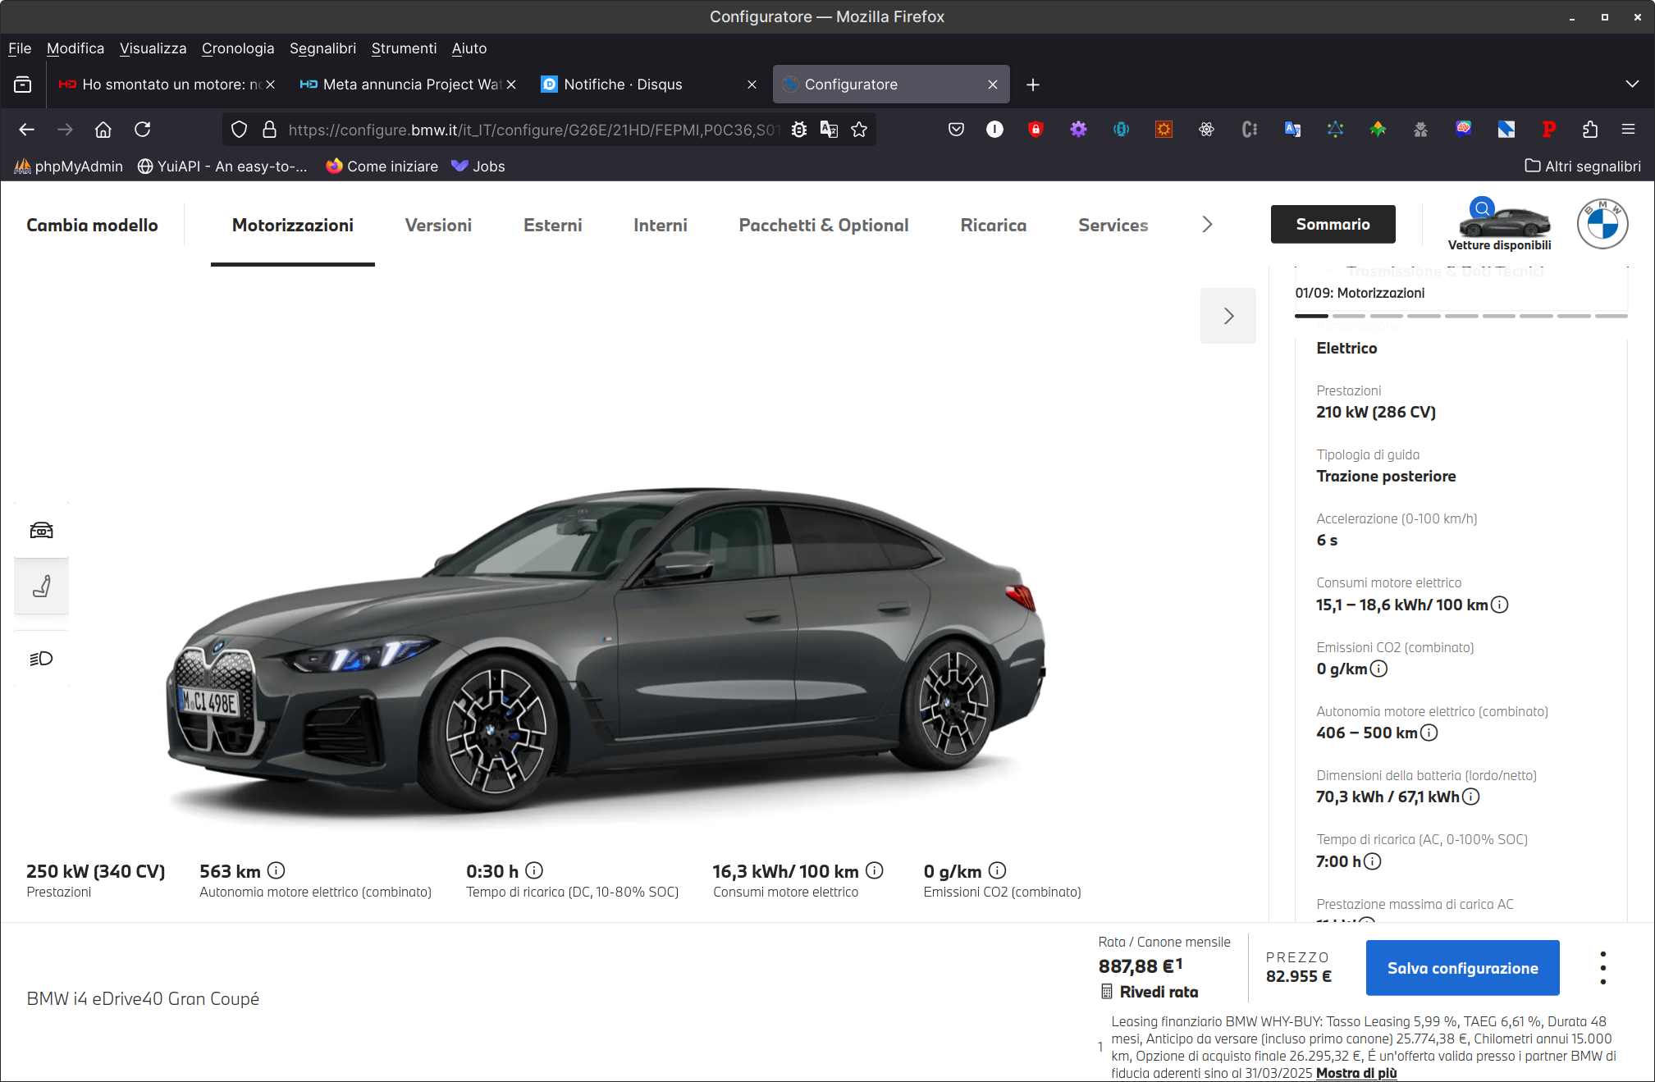Viewport: 1655px width, 1082px height.
Task: Show info for 16,3 kWh/100 km consumption
Action: (x=875, y=870)
